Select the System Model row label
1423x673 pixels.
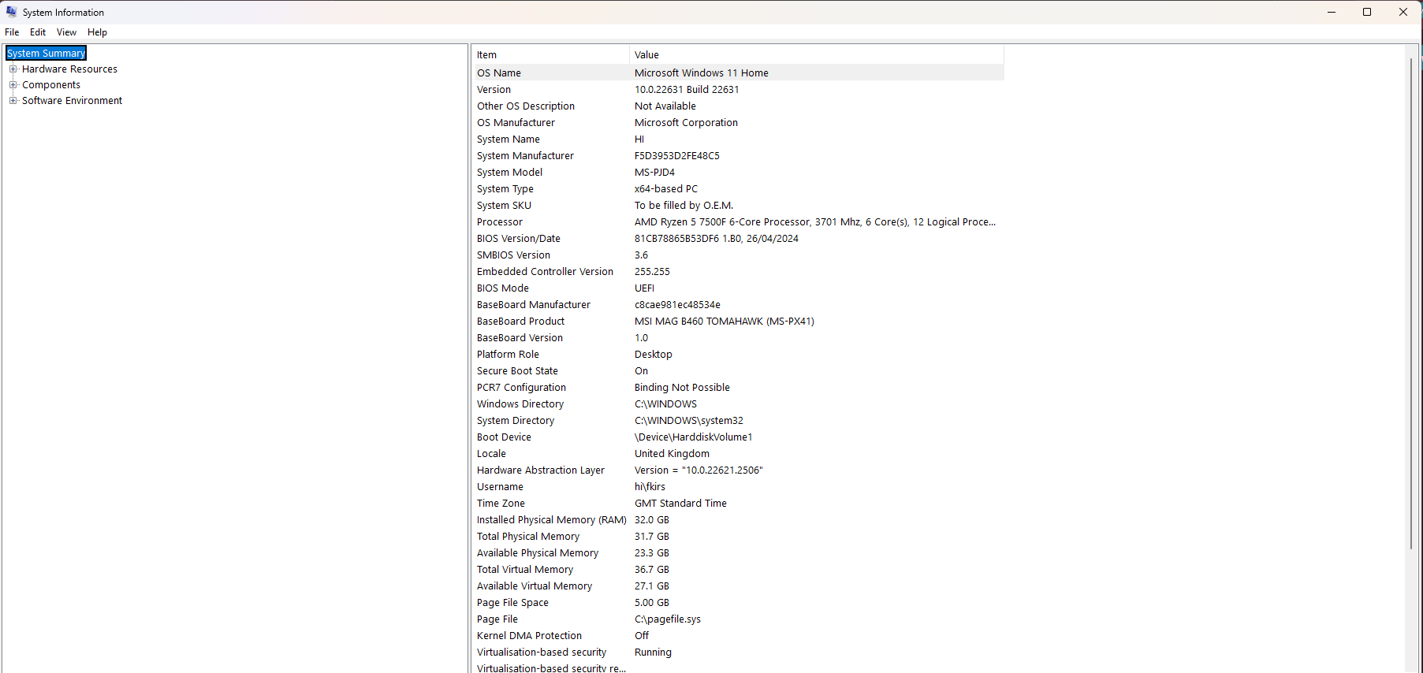tap(509, 172)
